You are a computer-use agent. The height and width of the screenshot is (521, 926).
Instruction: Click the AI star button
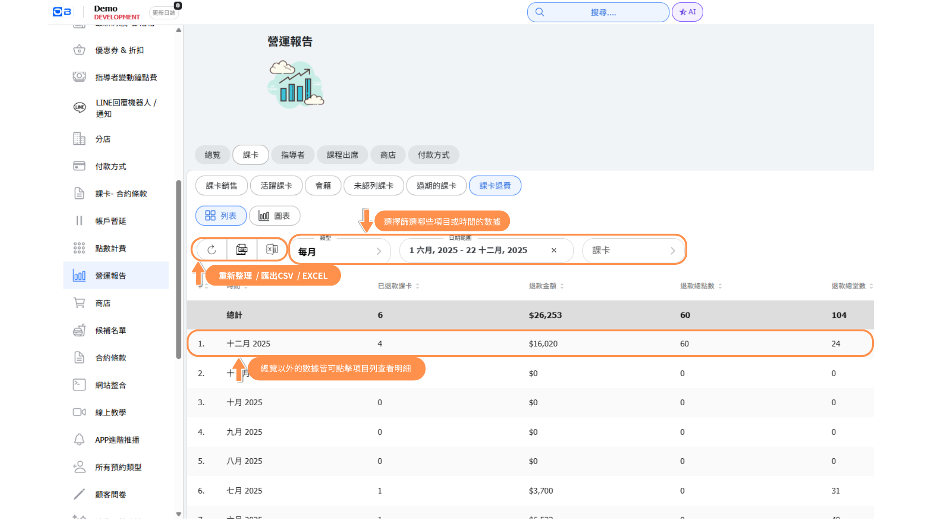(687, 12)
